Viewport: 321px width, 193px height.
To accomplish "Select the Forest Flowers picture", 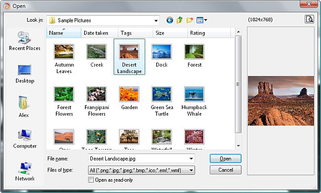I will pyautogui.click(x=64, y=102).
